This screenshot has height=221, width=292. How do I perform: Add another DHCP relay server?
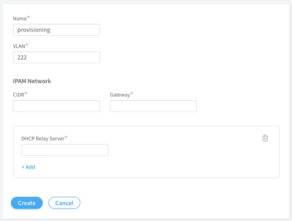[28, 167]
